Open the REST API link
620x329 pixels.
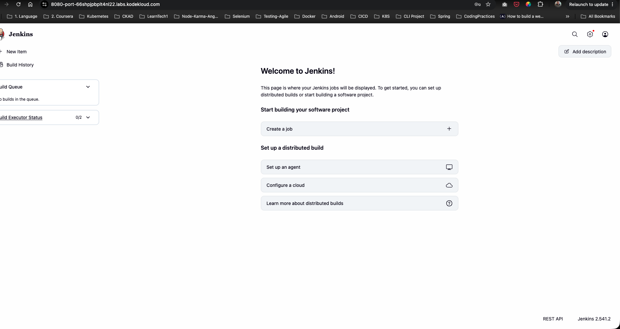(x=553, y=319)
